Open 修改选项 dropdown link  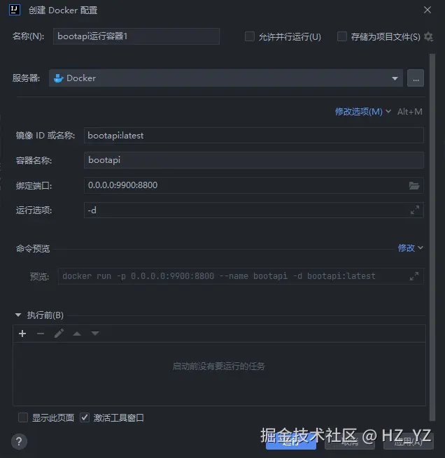[x=362, y=112]
